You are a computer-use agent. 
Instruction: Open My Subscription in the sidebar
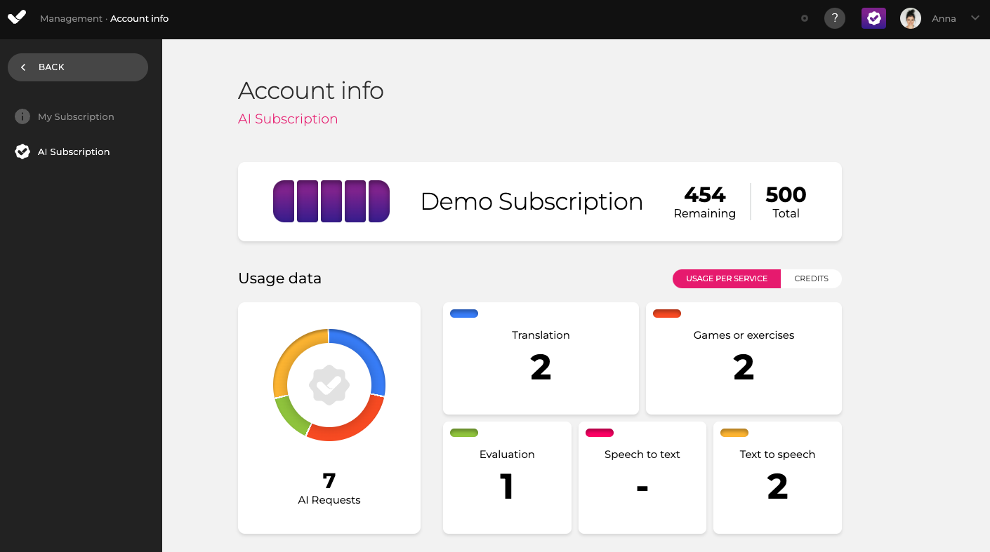coord(76,116)
